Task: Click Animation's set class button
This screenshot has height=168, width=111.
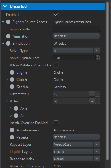Action: pyautogui.click(x=77, y=36)
